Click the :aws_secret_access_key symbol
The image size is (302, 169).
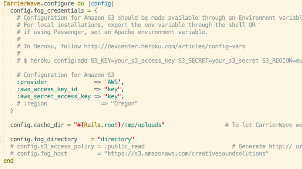click(x=54, y=96)
